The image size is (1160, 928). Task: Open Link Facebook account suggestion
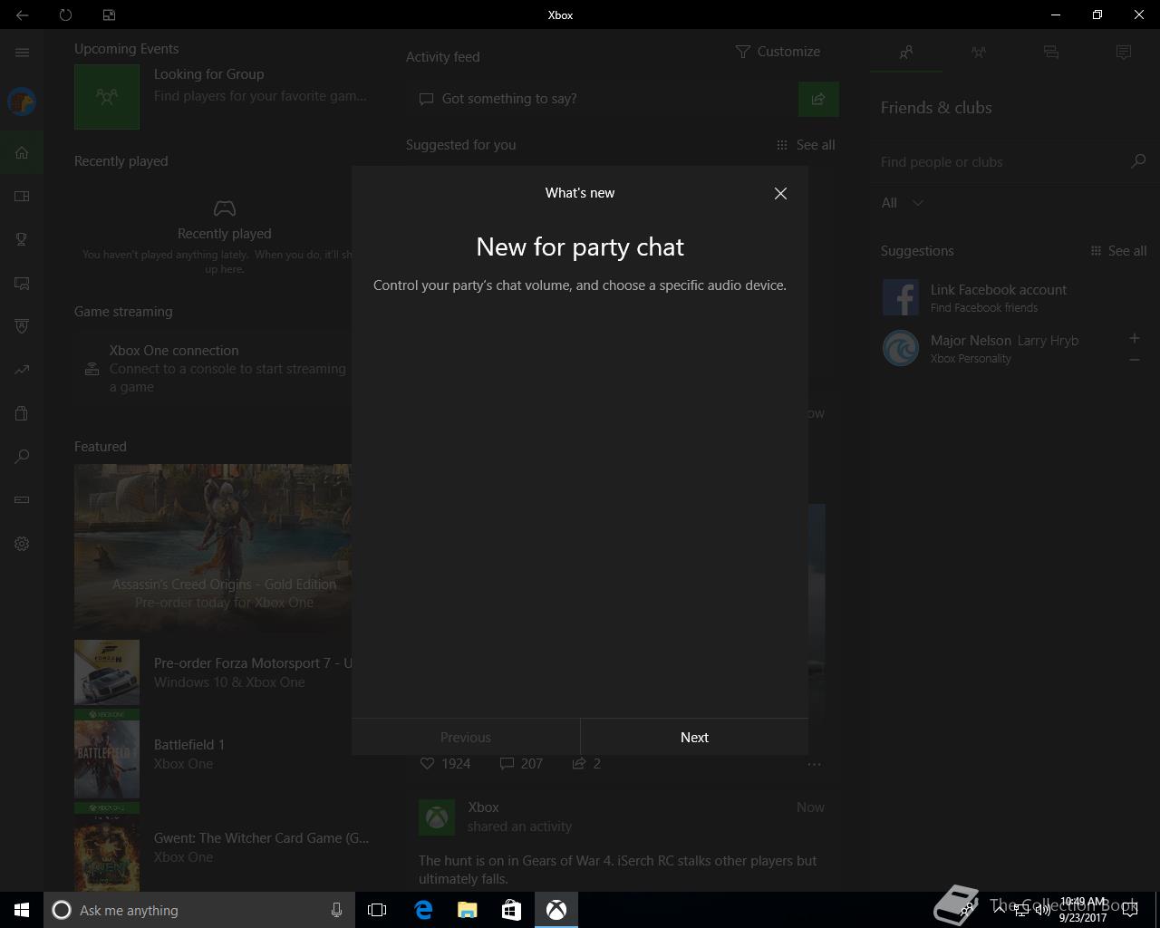pyautogui.click(x=1013, y=297)
